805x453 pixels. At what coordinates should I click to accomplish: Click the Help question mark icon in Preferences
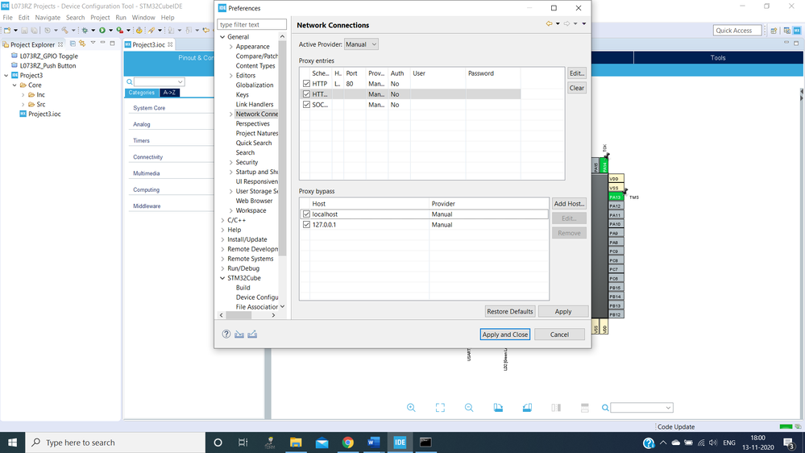click(226, 334)
